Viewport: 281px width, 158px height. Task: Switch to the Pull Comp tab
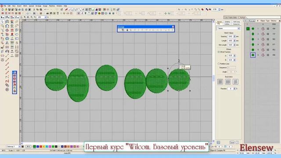tap(237, 22)
